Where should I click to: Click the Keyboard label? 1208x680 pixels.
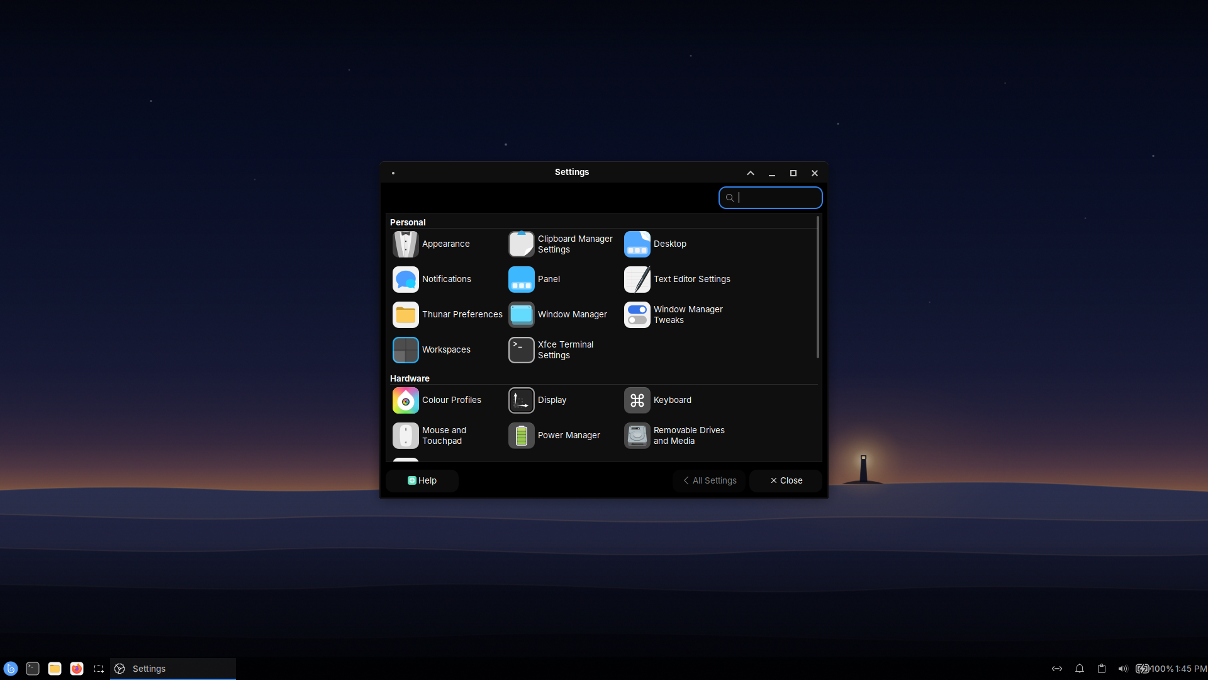point(672,400)
